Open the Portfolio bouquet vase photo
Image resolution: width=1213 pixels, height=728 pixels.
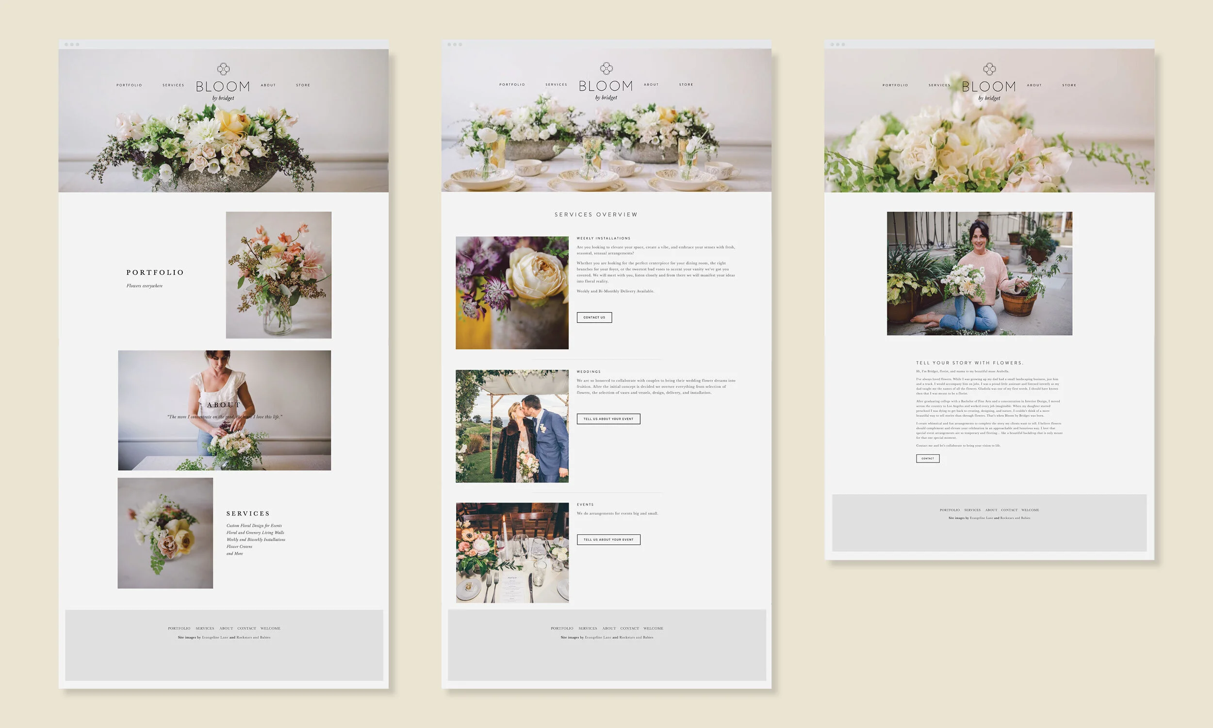(x=279, y=275)
